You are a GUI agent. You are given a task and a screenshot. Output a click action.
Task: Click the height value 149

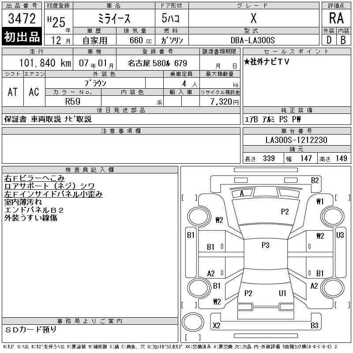click(341, 158)
